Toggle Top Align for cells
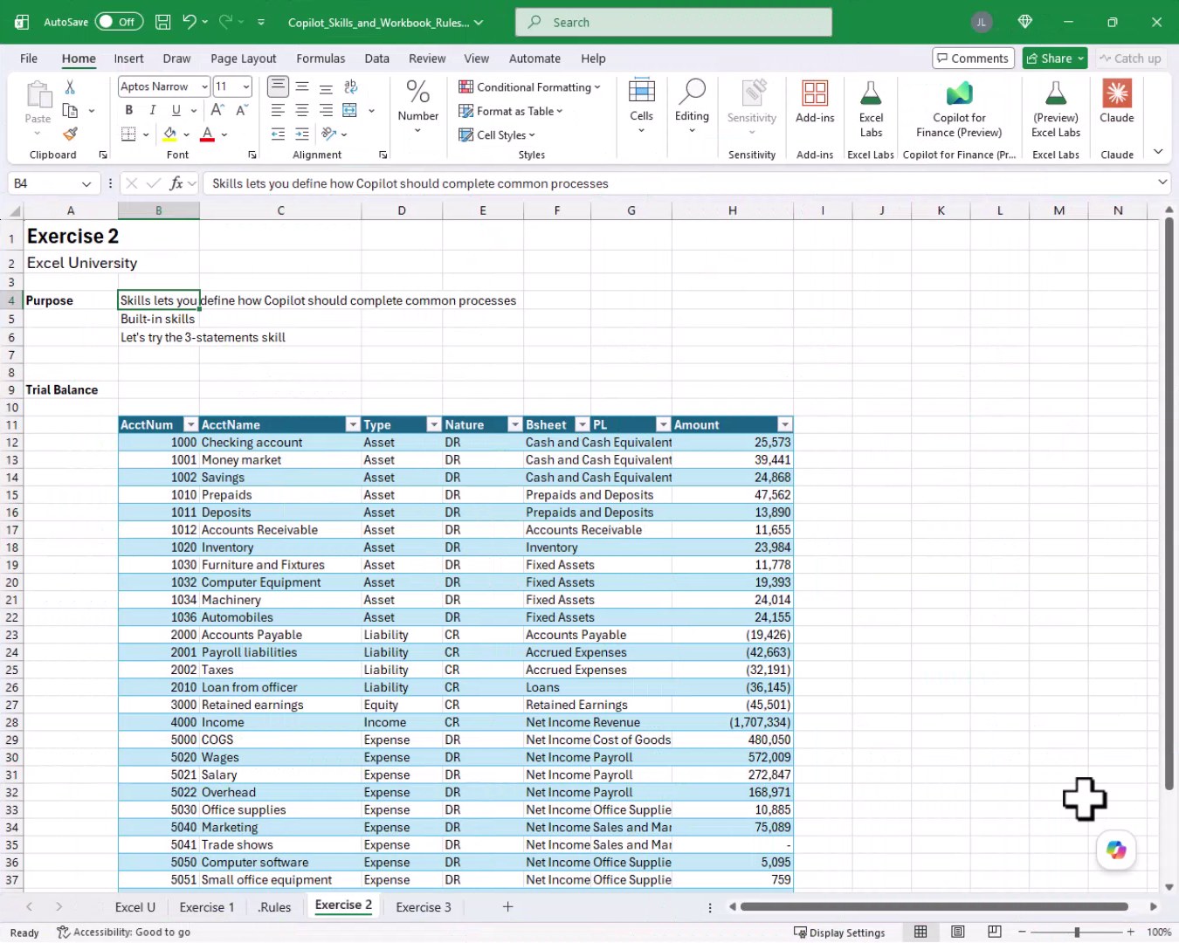 [278, 86]
